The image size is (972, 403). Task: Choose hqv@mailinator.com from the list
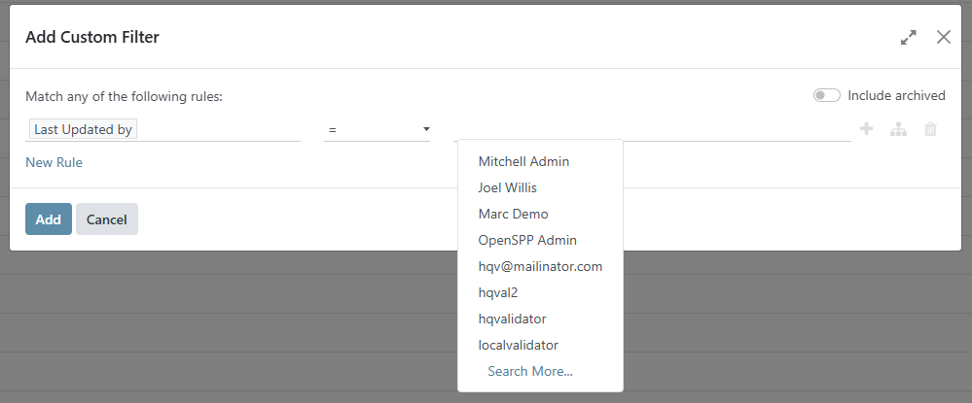(540, 266)
